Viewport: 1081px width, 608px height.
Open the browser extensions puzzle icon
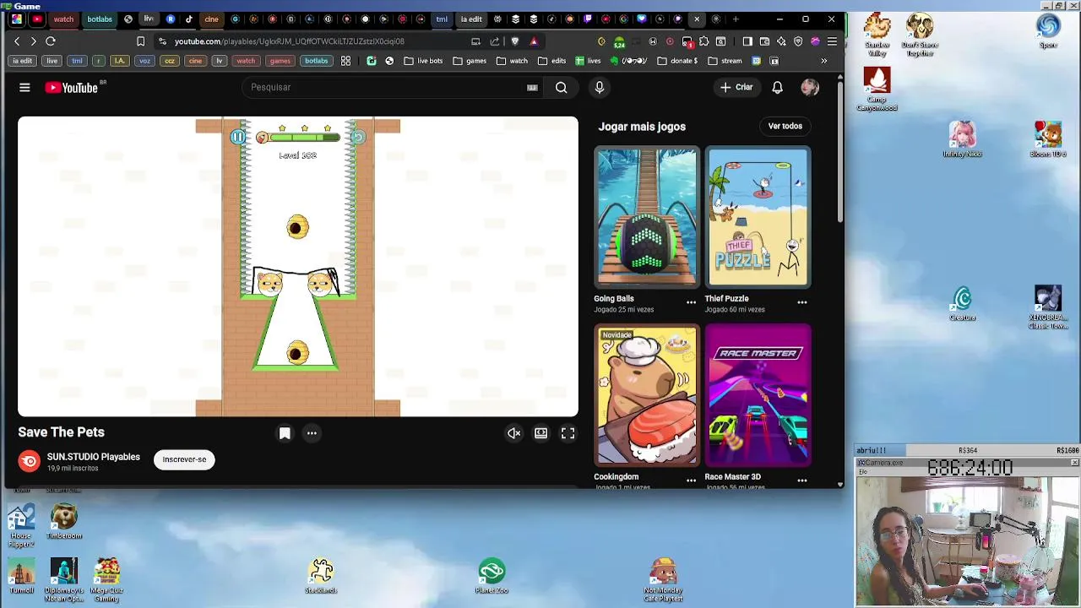pos(703,41)
